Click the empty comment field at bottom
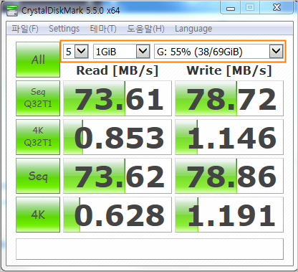 [x=150, y=249]
